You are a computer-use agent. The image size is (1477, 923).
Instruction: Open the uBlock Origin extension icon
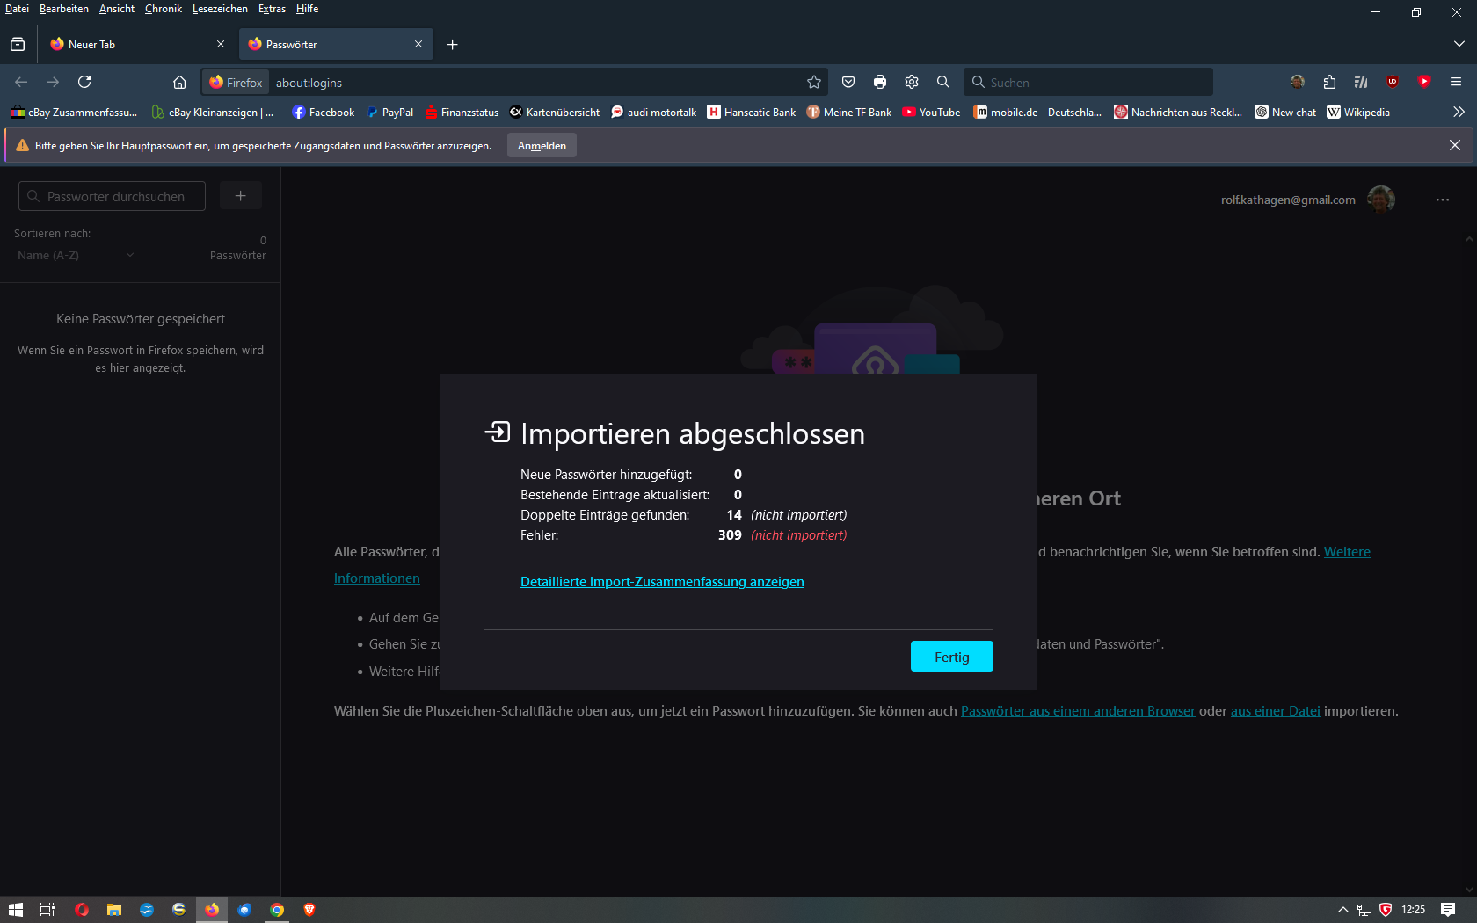pyautogui.click(x=1393, y=82)
